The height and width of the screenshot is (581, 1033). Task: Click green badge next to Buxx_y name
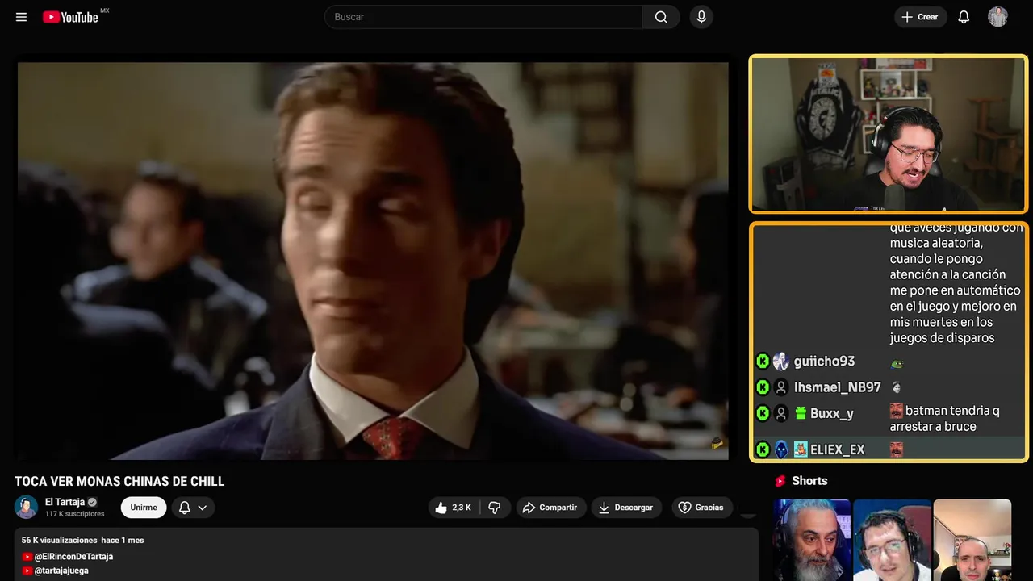click(801, 413)
